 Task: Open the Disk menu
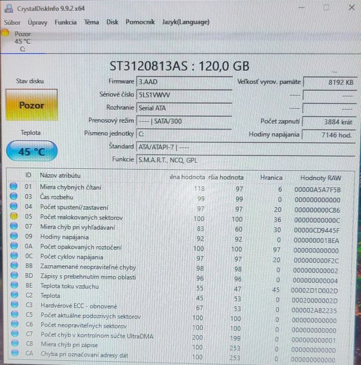click(x=112, y=22)
